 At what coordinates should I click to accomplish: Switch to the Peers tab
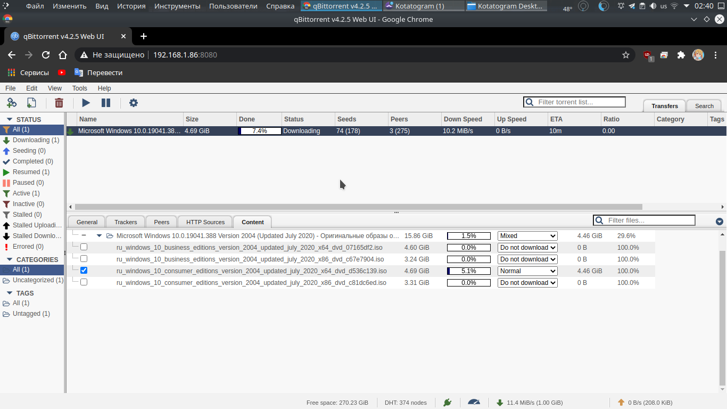[162, 222]
